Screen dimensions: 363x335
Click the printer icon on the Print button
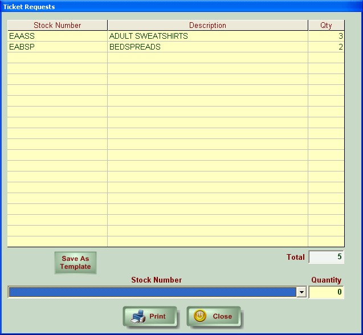pyautogui.click(x=138, y=316)
